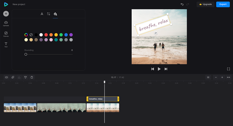This screenshot has width=233, height=126.
Task: Choose the brown color swatch
Action: 36,40
